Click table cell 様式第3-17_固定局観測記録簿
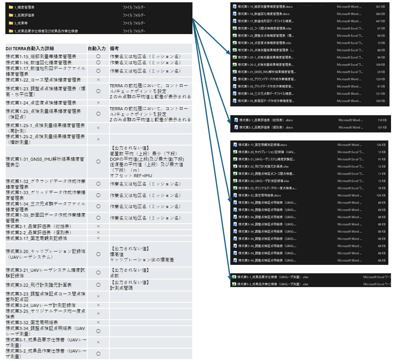Screen dimensions: 396x364 (46, 238)
